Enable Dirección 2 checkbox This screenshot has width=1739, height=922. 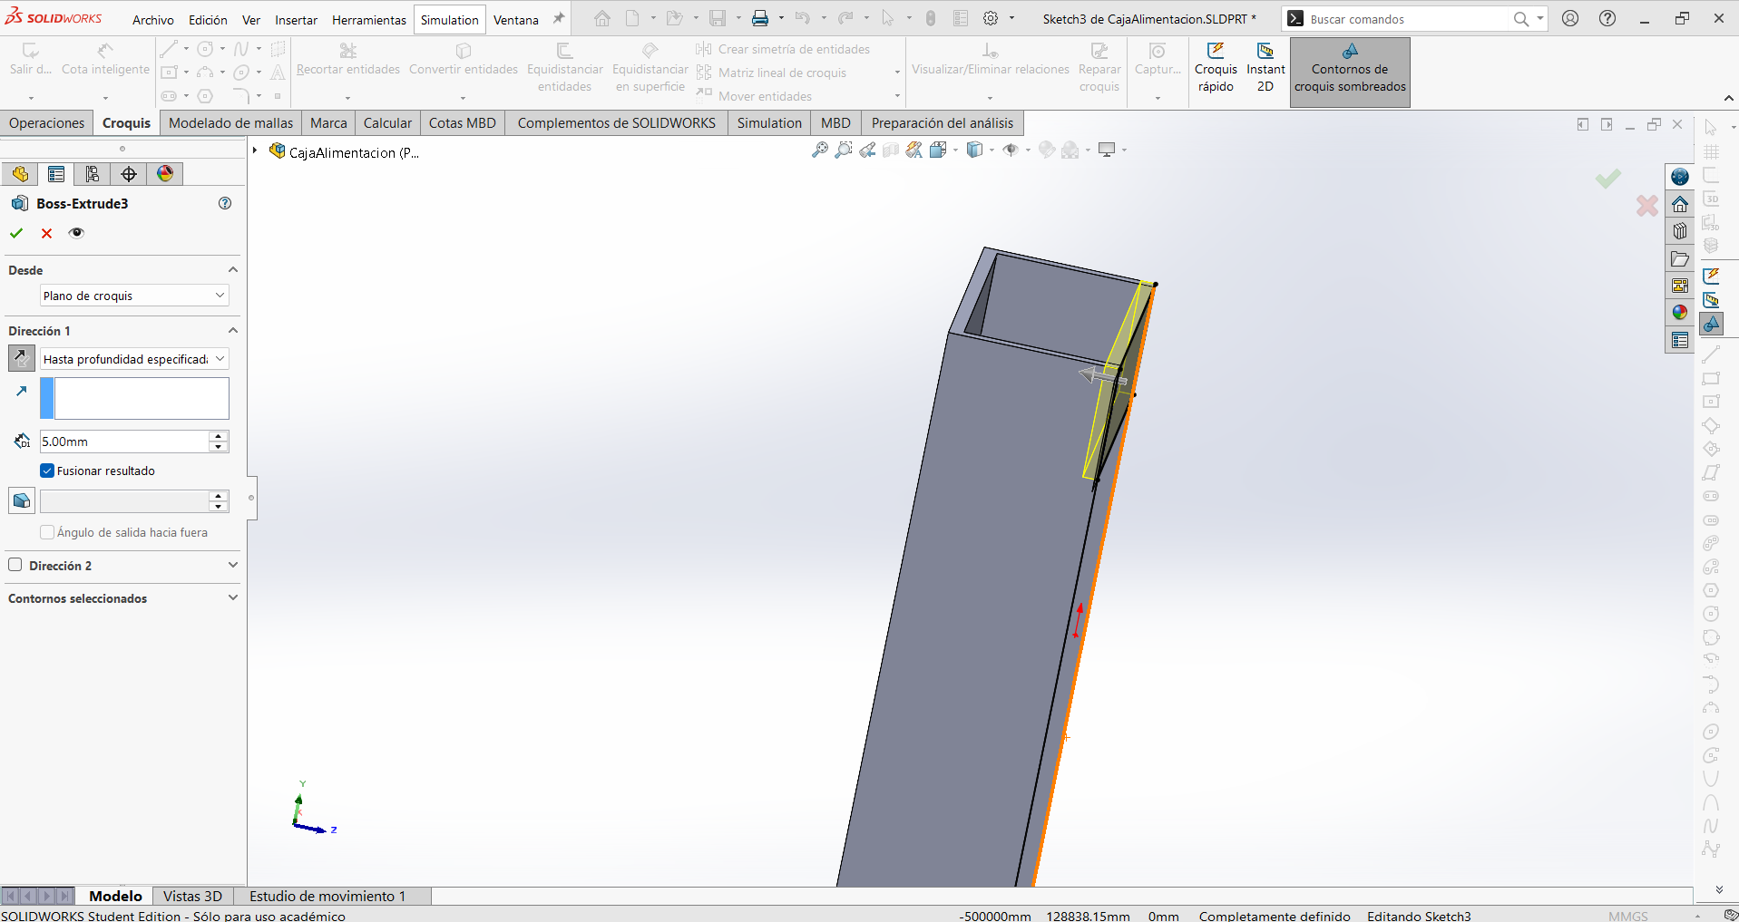coord(15,565)
